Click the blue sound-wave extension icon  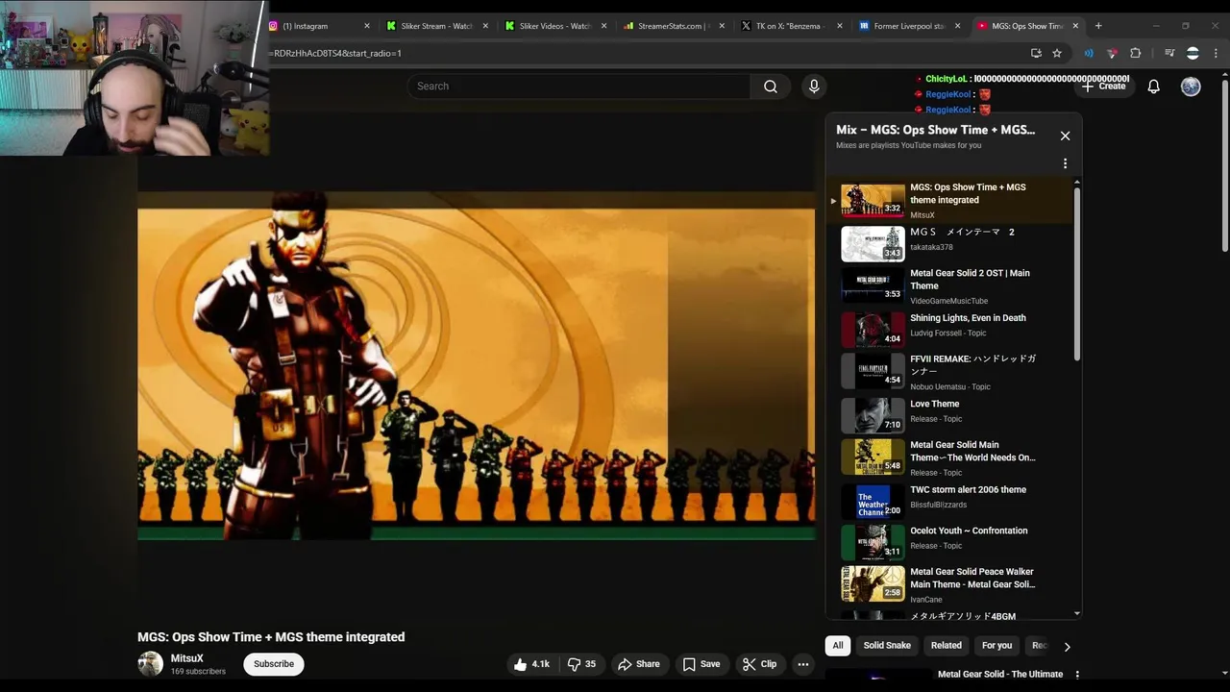coord(1089,53)
